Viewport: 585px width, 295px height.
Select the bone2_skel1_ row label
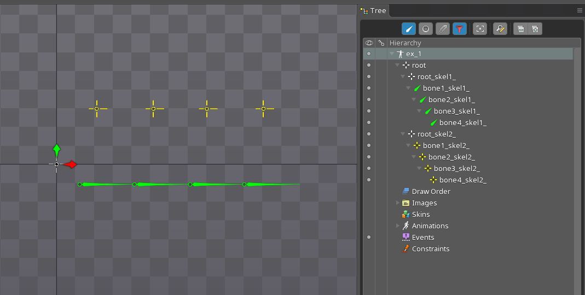[451, 100]
